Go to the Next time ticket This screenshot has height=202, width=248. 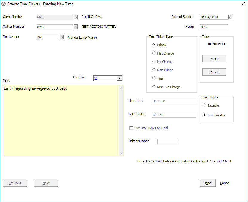coord(46,183)
